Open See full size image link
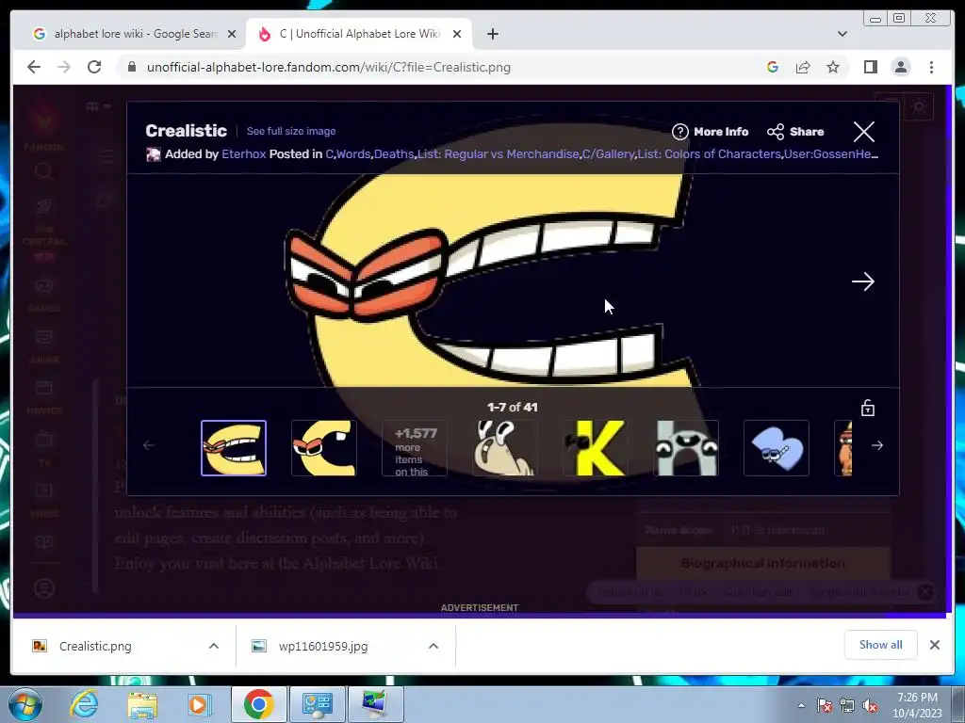 291,131
